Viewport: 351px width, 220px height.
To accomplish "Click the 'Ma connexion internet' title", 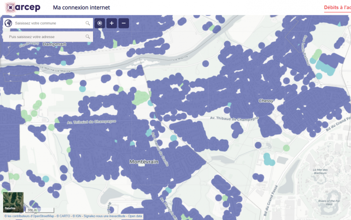I will (82, 7).
